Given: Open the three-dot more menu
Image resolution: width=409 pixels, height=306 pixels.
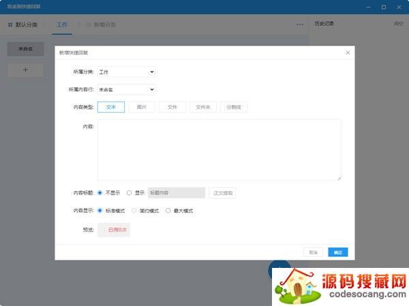Looking at the screenshot, I should coord(300,24).
